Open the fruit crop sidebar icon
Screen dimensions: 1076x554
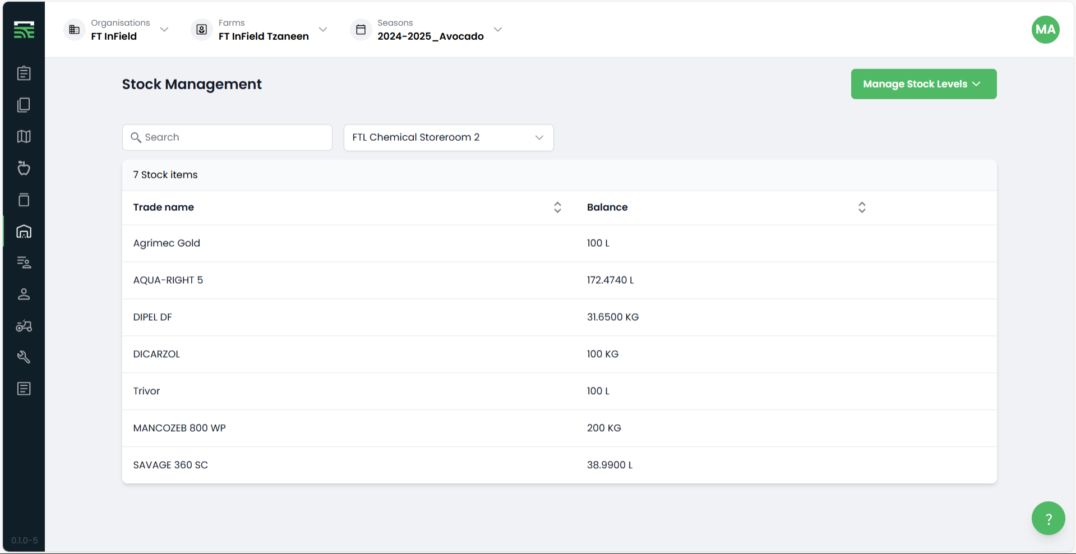tap(24, 168)
